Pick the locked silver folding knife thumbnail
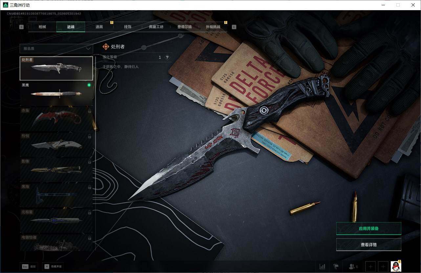 coord(56,144)
